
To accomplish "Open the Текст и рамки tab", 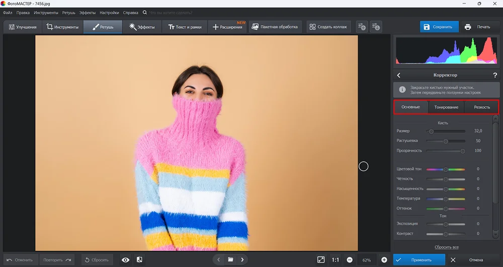I will 185,27.
